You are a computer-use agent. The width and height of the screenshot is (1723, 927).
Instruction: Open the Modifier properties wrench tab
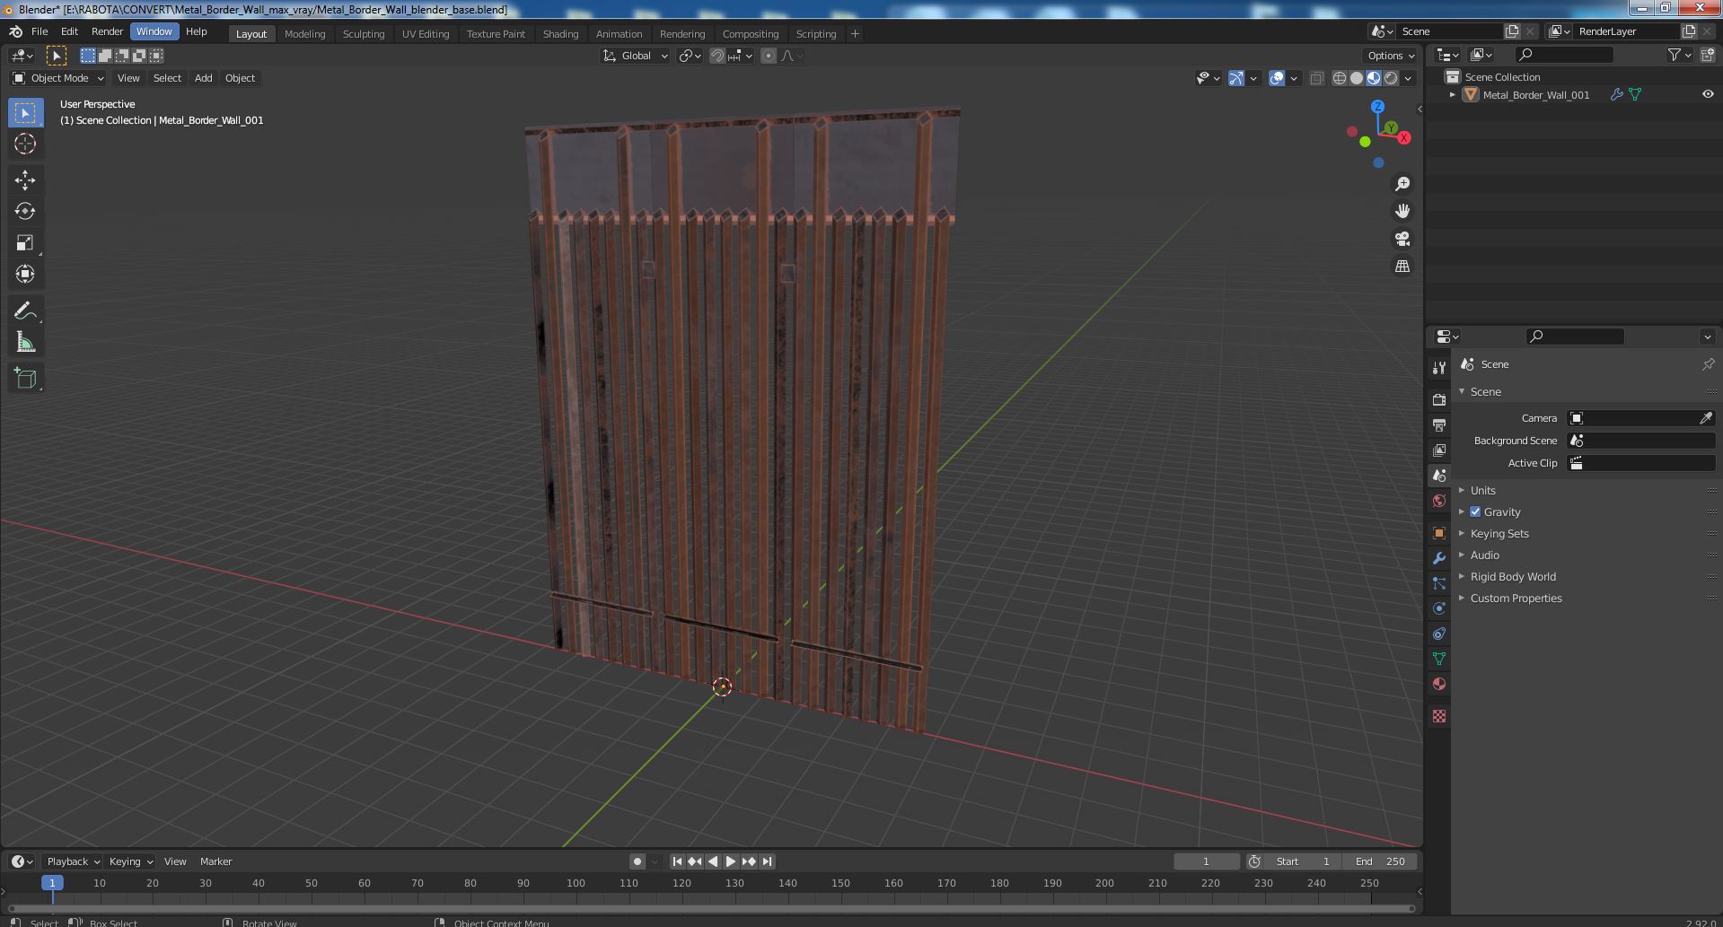(1439, 558)
